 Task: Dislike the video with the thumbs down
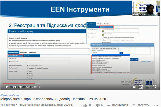pyautogui.click(x=98, y=105)
